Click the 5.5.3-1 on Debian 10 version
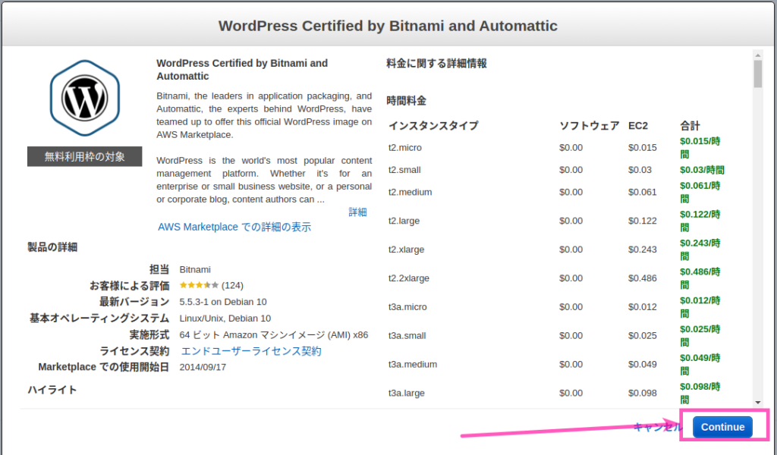Viewport: 777px width, 455px height. coord(223,302)
